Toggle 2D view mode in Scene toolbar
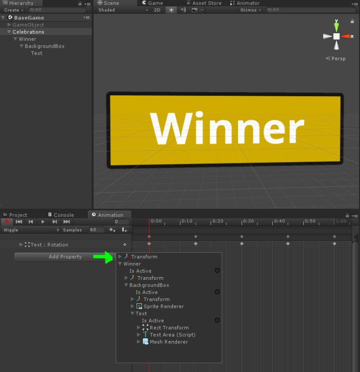 click(x=157, y=9)
